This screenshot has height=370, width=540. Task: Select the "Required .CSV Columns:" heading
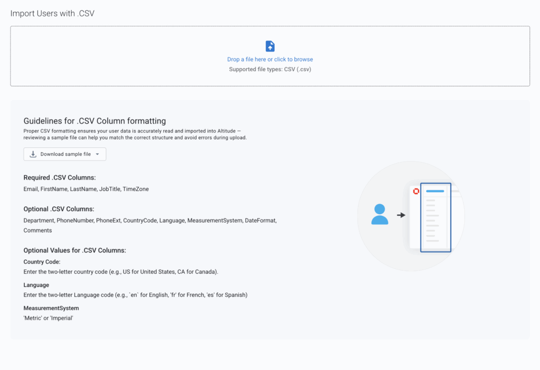click(60, 177)
